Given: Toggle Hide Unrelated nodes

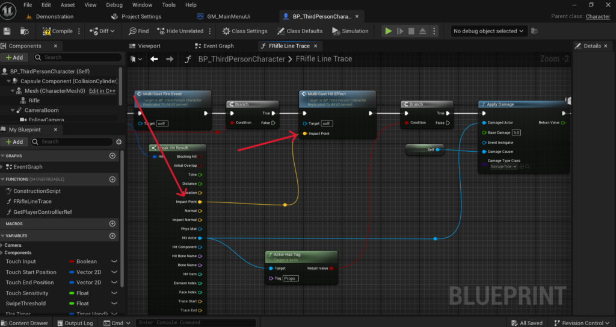Looking at the screenshot, I should pos(180,31).
